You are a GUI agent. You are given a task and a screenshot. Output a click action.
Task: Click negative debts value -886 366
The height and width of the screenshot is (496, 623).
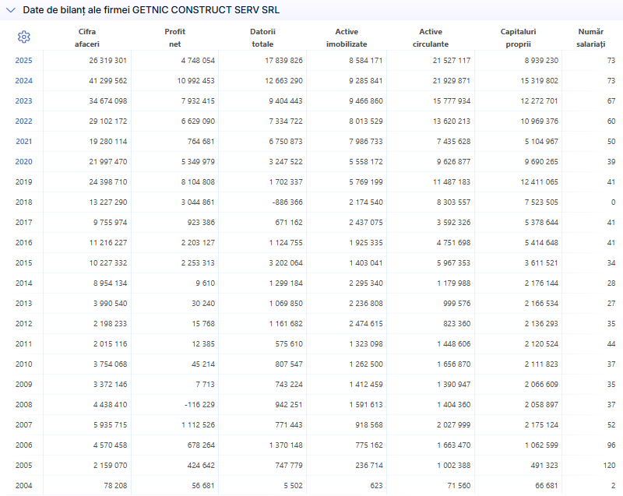click(287, 202)
